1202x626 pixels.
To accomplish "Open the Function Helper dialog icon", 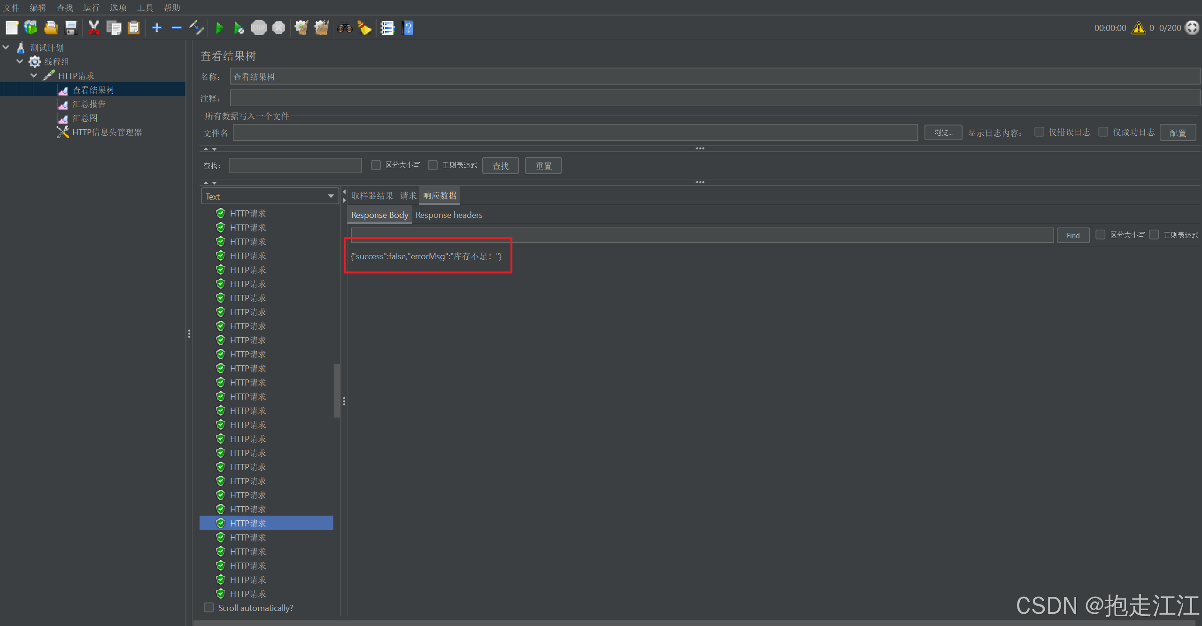I will pyautogui.click(x=387, y=28).
